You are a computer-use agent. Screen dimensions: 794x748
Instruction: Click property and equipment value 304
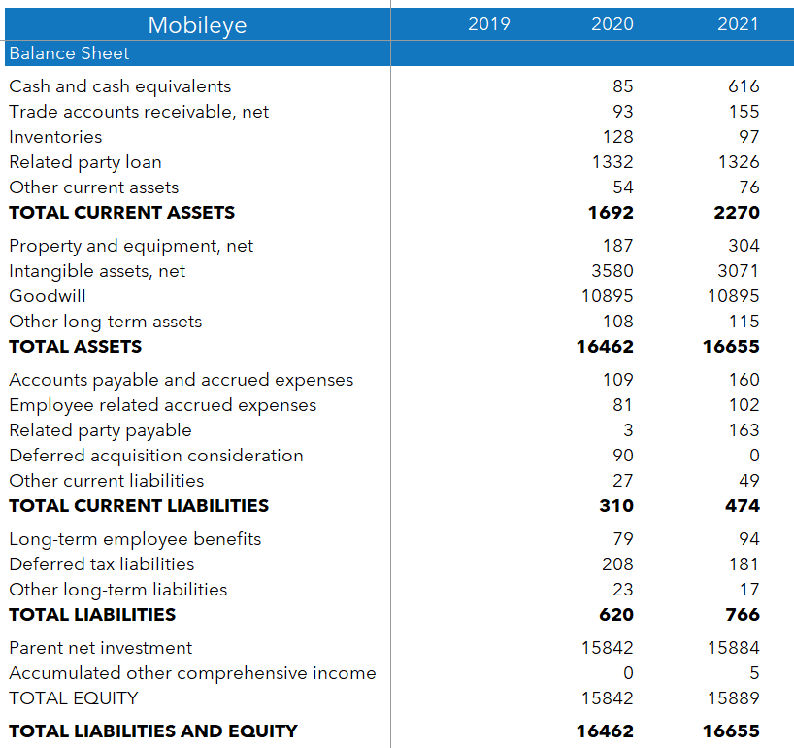744,246
